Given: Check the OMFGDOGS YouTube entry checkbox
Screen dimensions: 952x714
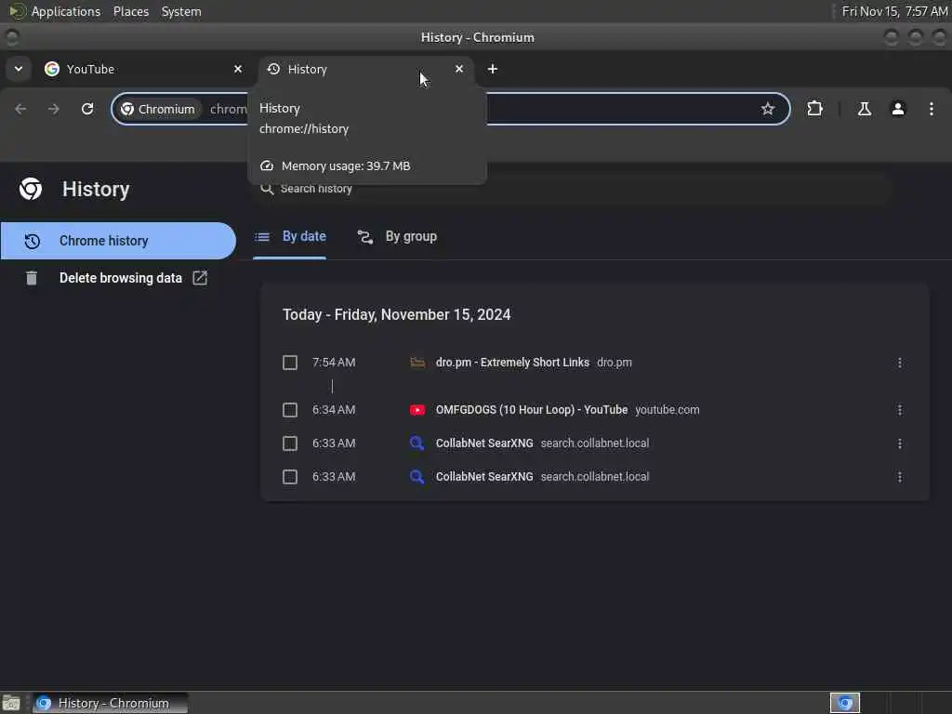Looking at the screenshot, I should coord(290,410).
